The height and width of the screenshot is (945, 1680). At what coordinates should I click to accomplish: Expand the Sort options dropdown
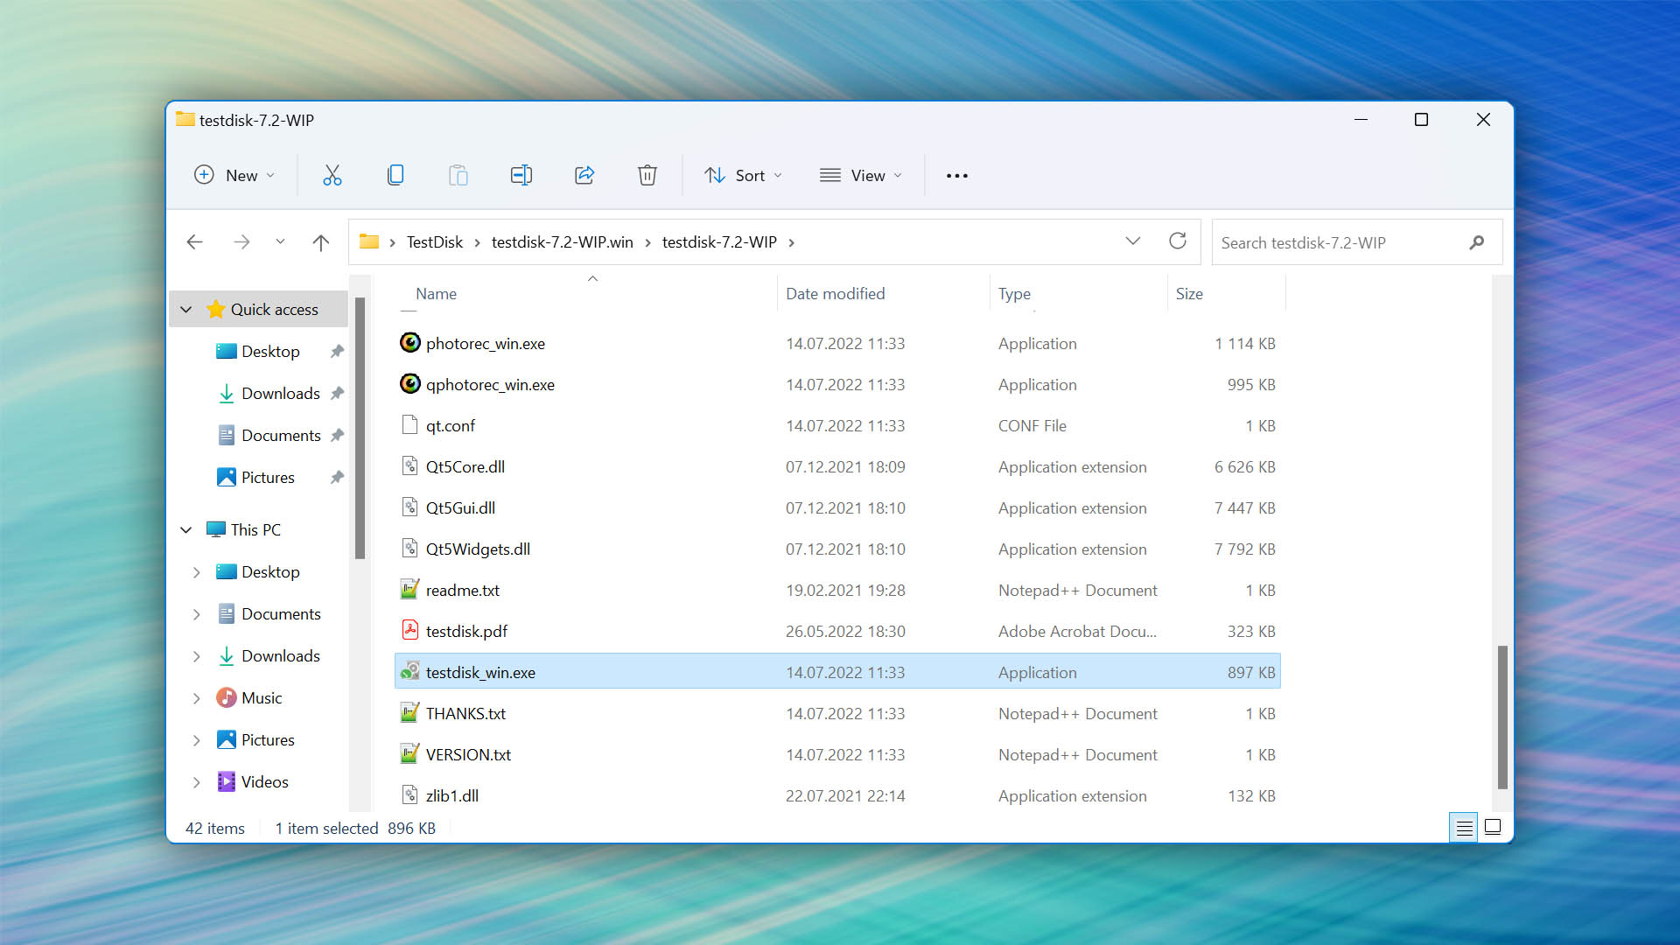click(743, 175)
